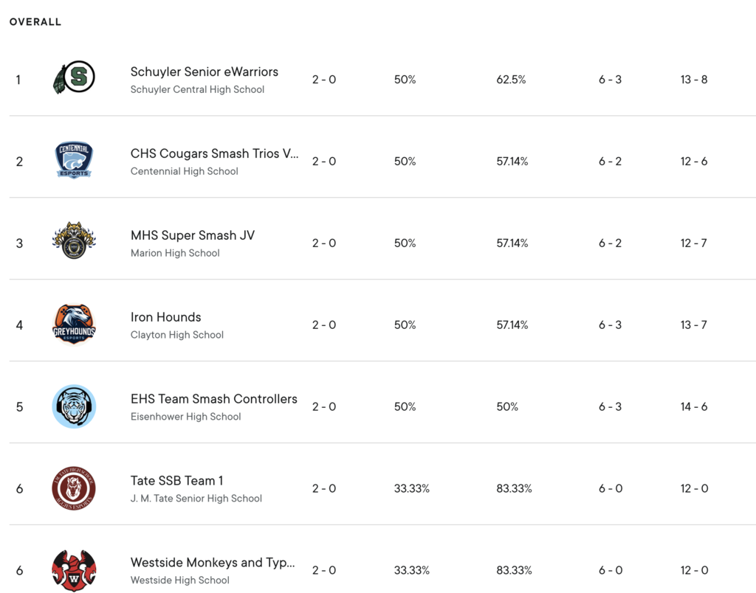Select the MHS Super Smash JV team
The height and width of the screenshot is (593, 756).
pyautogui.click(x=193, y=235)
